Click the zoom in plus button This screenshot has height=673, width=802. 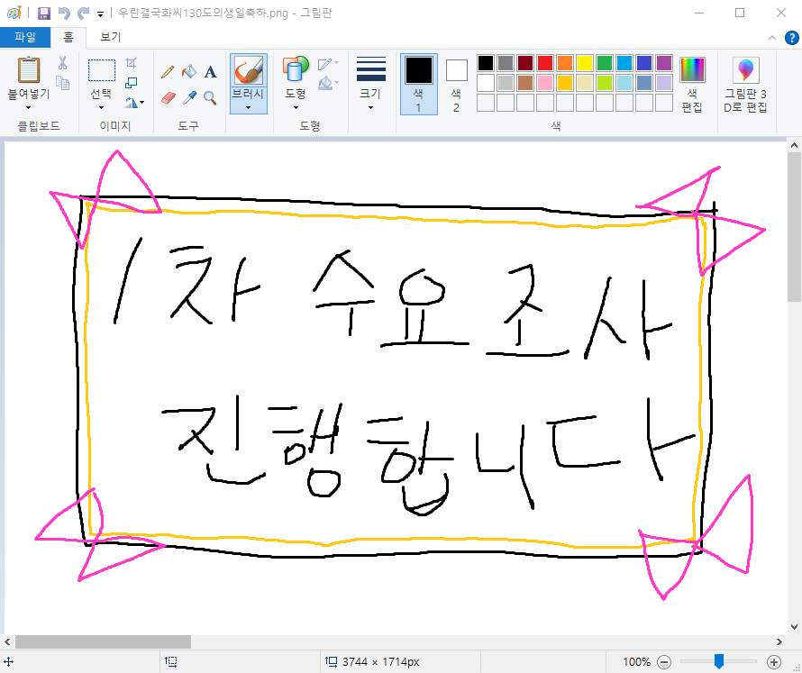point(774,662)
